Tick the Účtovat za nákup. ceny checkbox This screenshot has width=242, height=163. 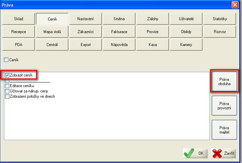[7, 91]
